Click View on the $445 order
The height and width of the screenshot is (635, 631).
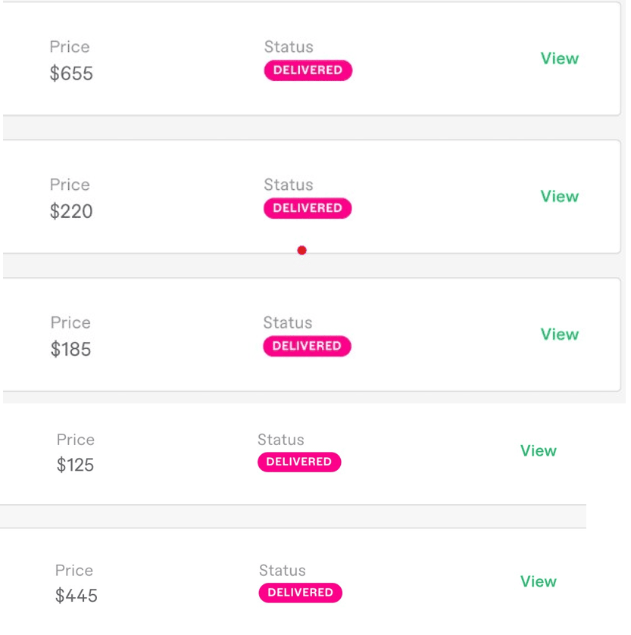click(538, 582)
